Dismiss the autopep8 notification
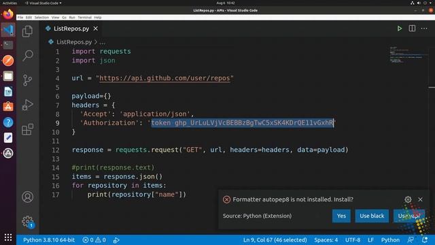Screen dimensions: 435x245 point(420,199)
